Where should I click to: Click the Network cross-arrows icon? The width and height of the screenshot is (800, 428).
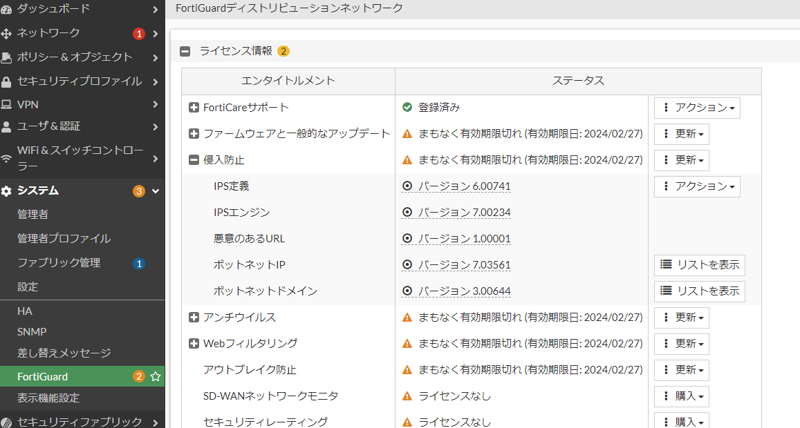point(6,34)
